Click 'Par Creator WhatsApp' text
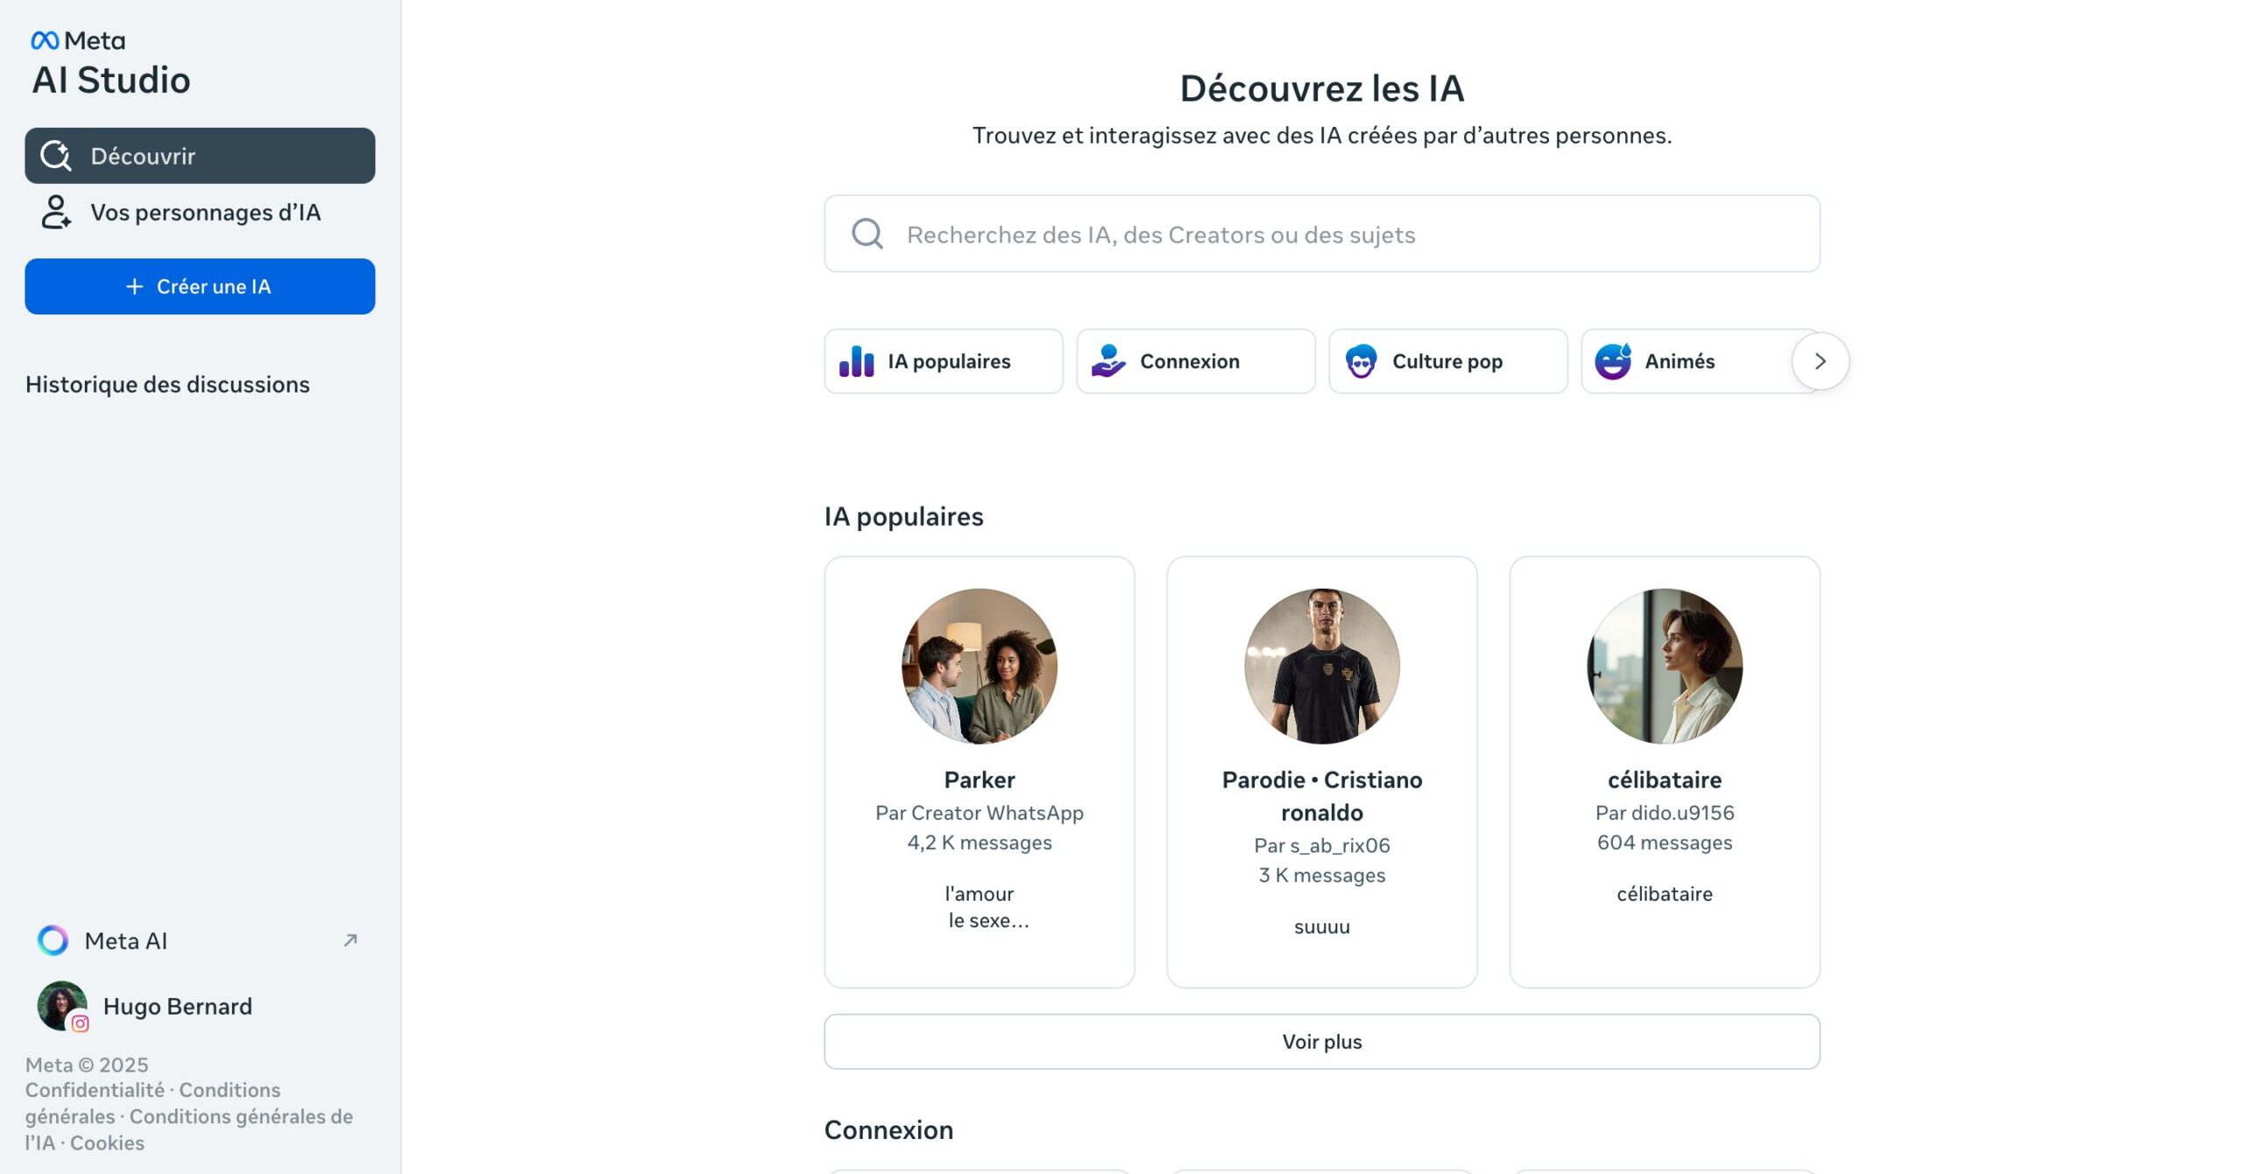This screenshot has width=2243, height=1174. 979,813
